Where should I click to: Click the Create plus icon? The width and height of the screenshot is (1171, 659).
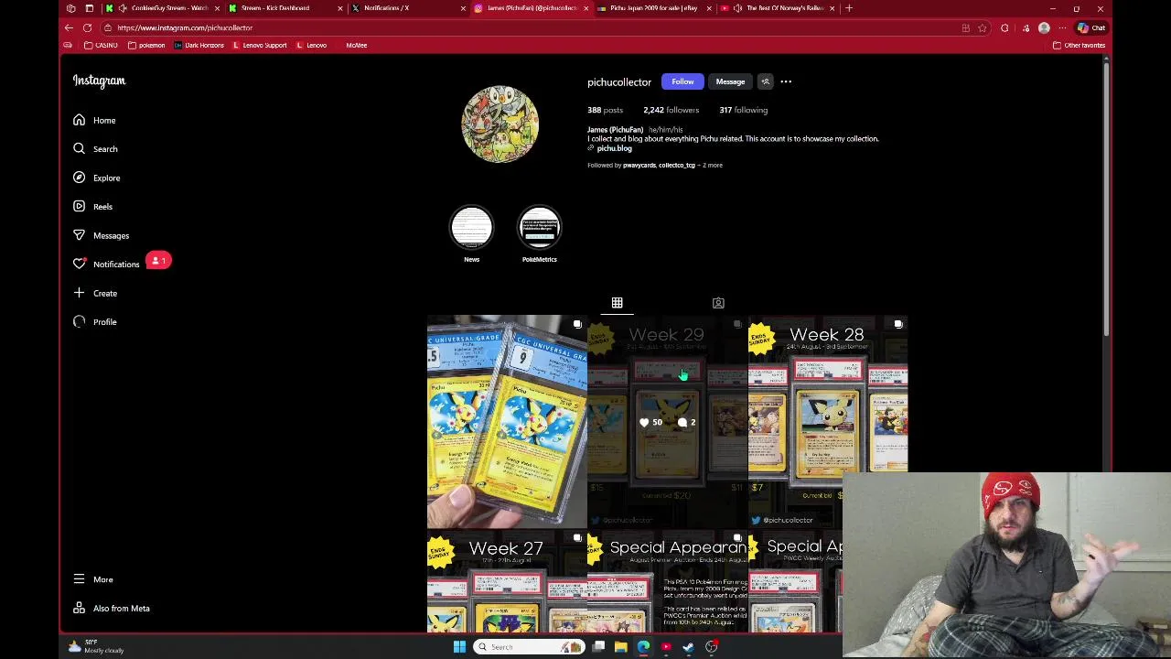(80, 293)
